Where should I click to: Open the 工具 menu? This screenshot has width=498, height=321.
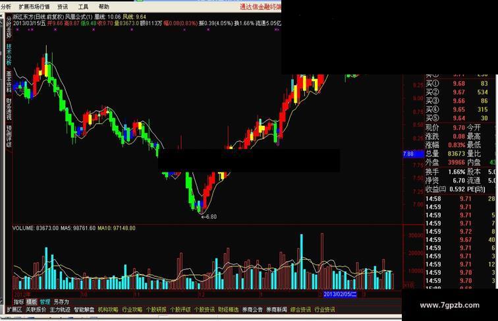pyautogui.click(x=83, y=7)
